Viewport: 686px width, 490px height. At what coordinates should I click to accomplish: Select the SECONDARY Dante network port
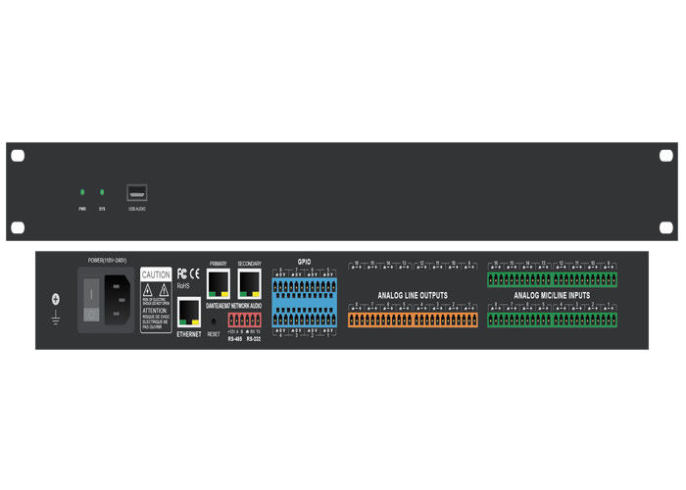click(x=249, y=283)
